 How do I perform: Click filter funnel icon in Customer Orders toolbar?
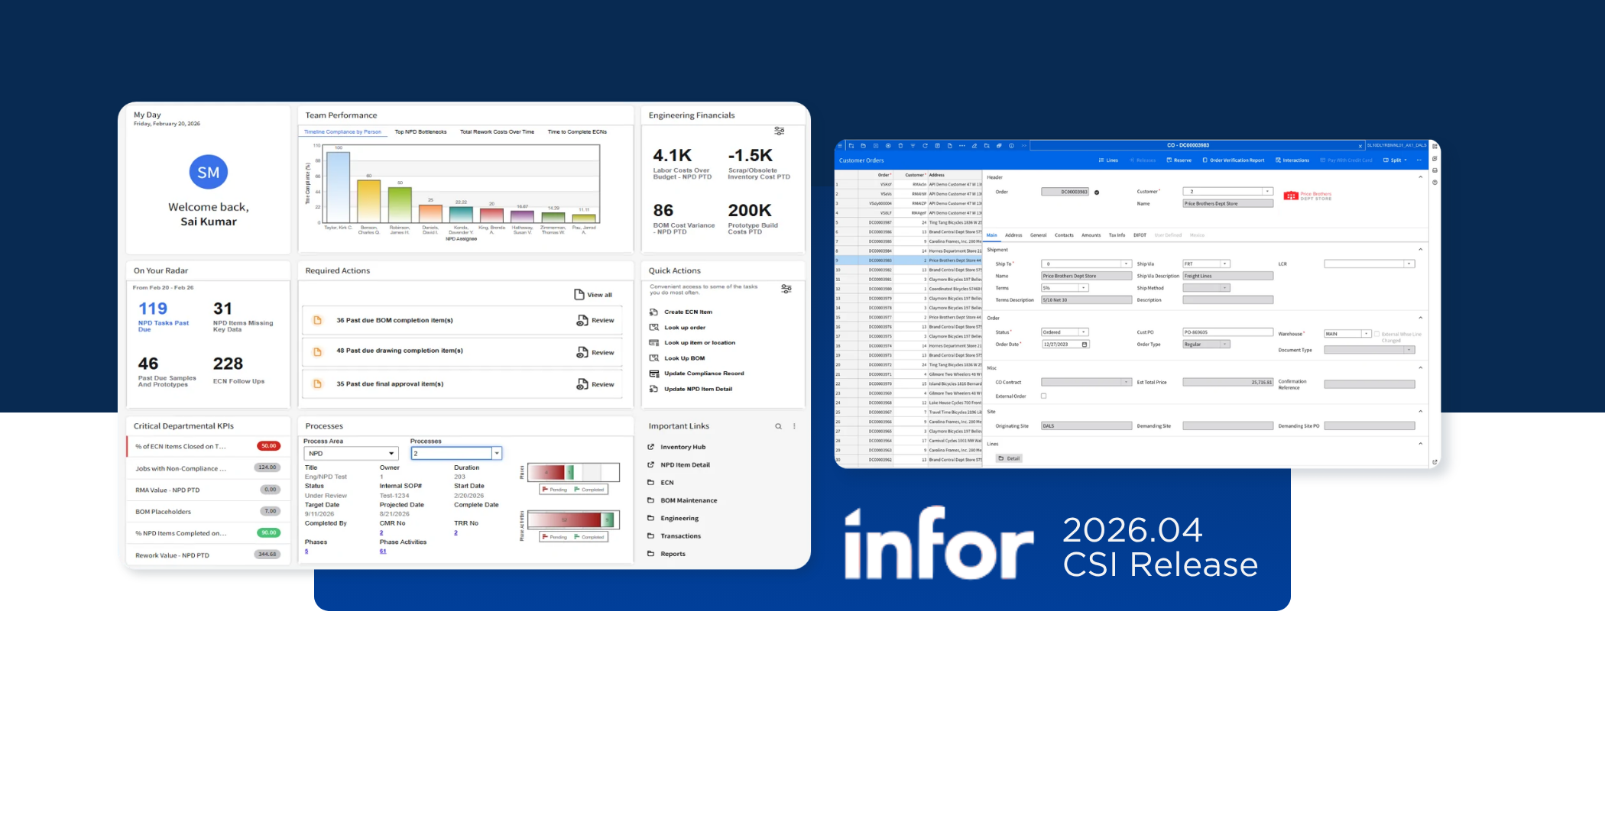913,146
